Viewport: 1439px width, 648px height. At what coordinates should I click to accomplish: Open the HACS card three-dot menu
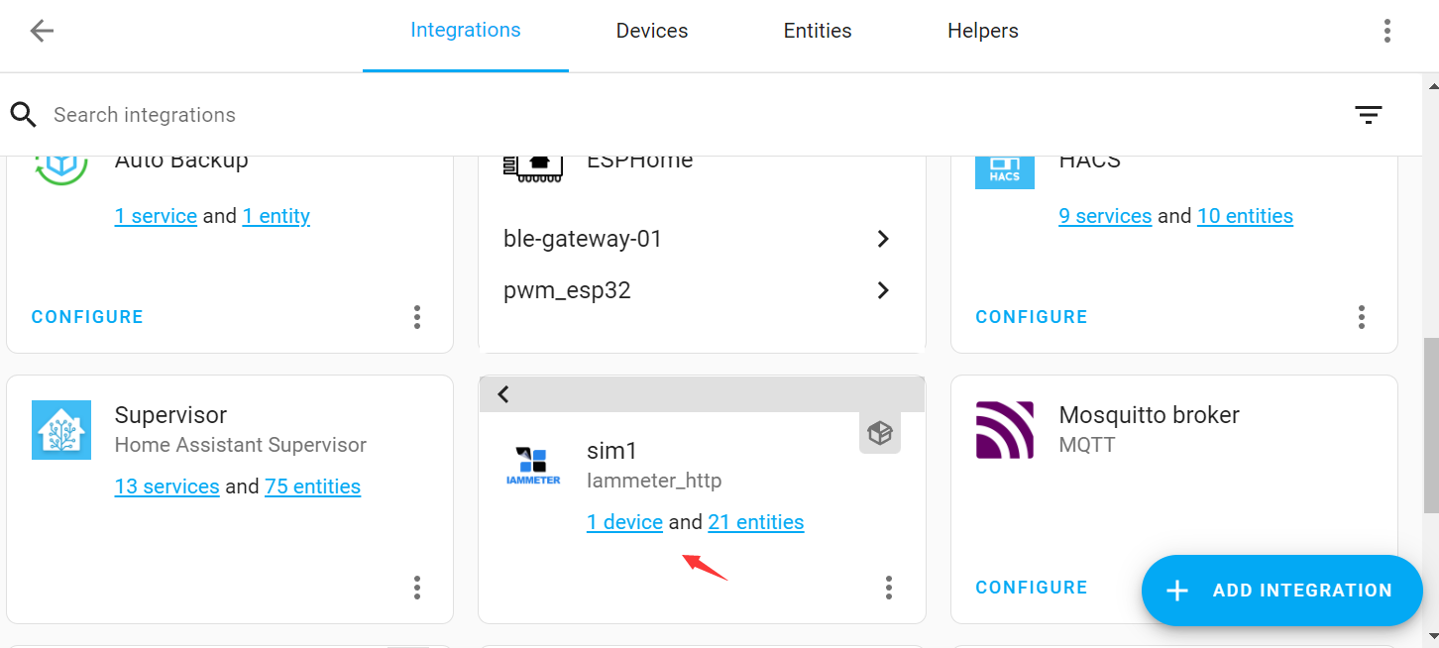1361,317
